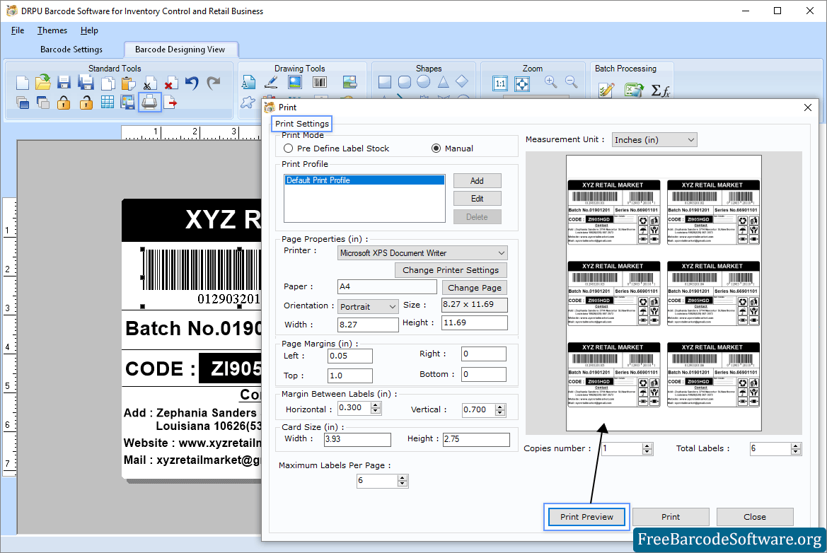This screenshot has width=827, height=553.
Task: Select the Triangle shape
Action: (443, 82)
